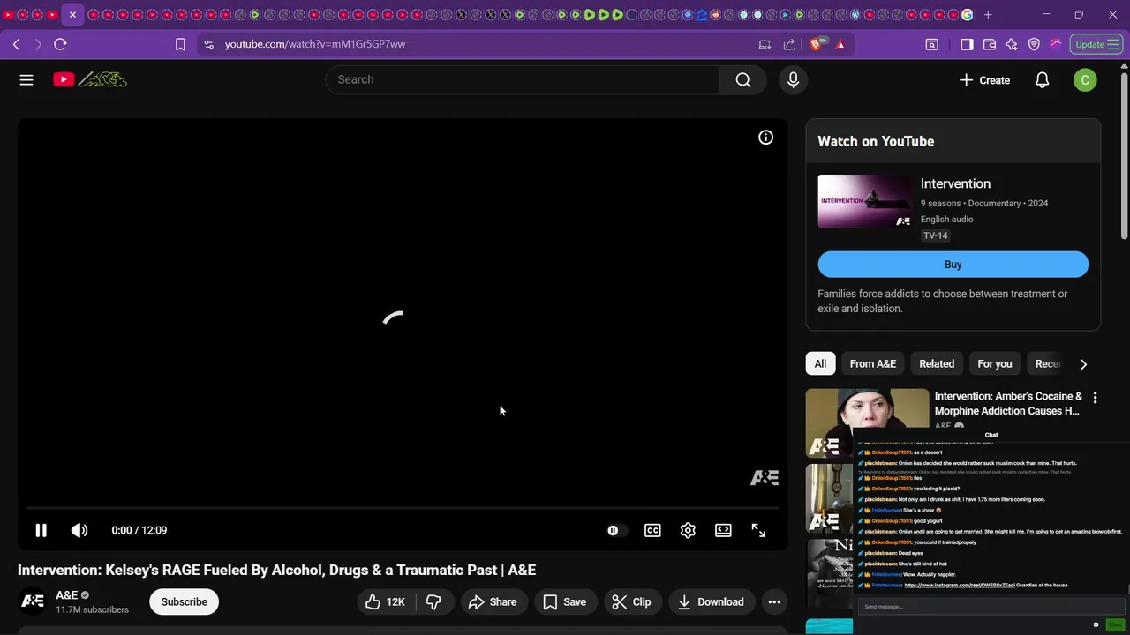
Task: Open chat overlay settings gear
Action: [1096, 624]
